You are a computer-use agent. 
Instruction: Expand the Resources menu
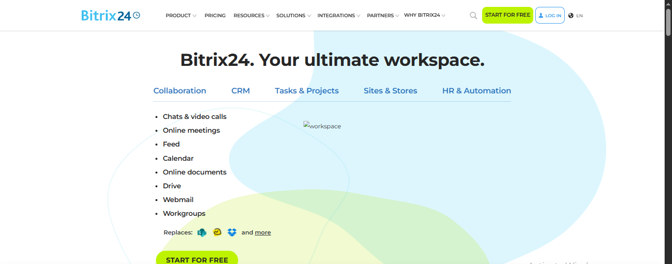pos(251,16)
